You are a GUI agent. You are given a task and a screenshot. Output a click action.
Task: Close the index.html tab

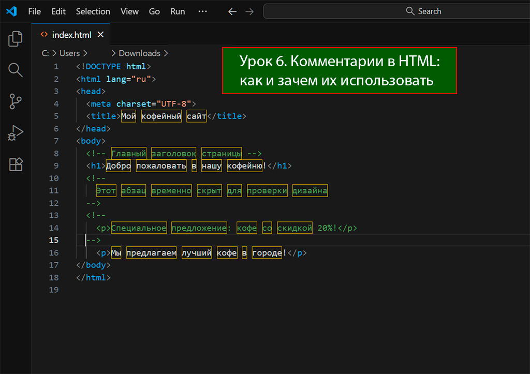(x=101, y=35)
